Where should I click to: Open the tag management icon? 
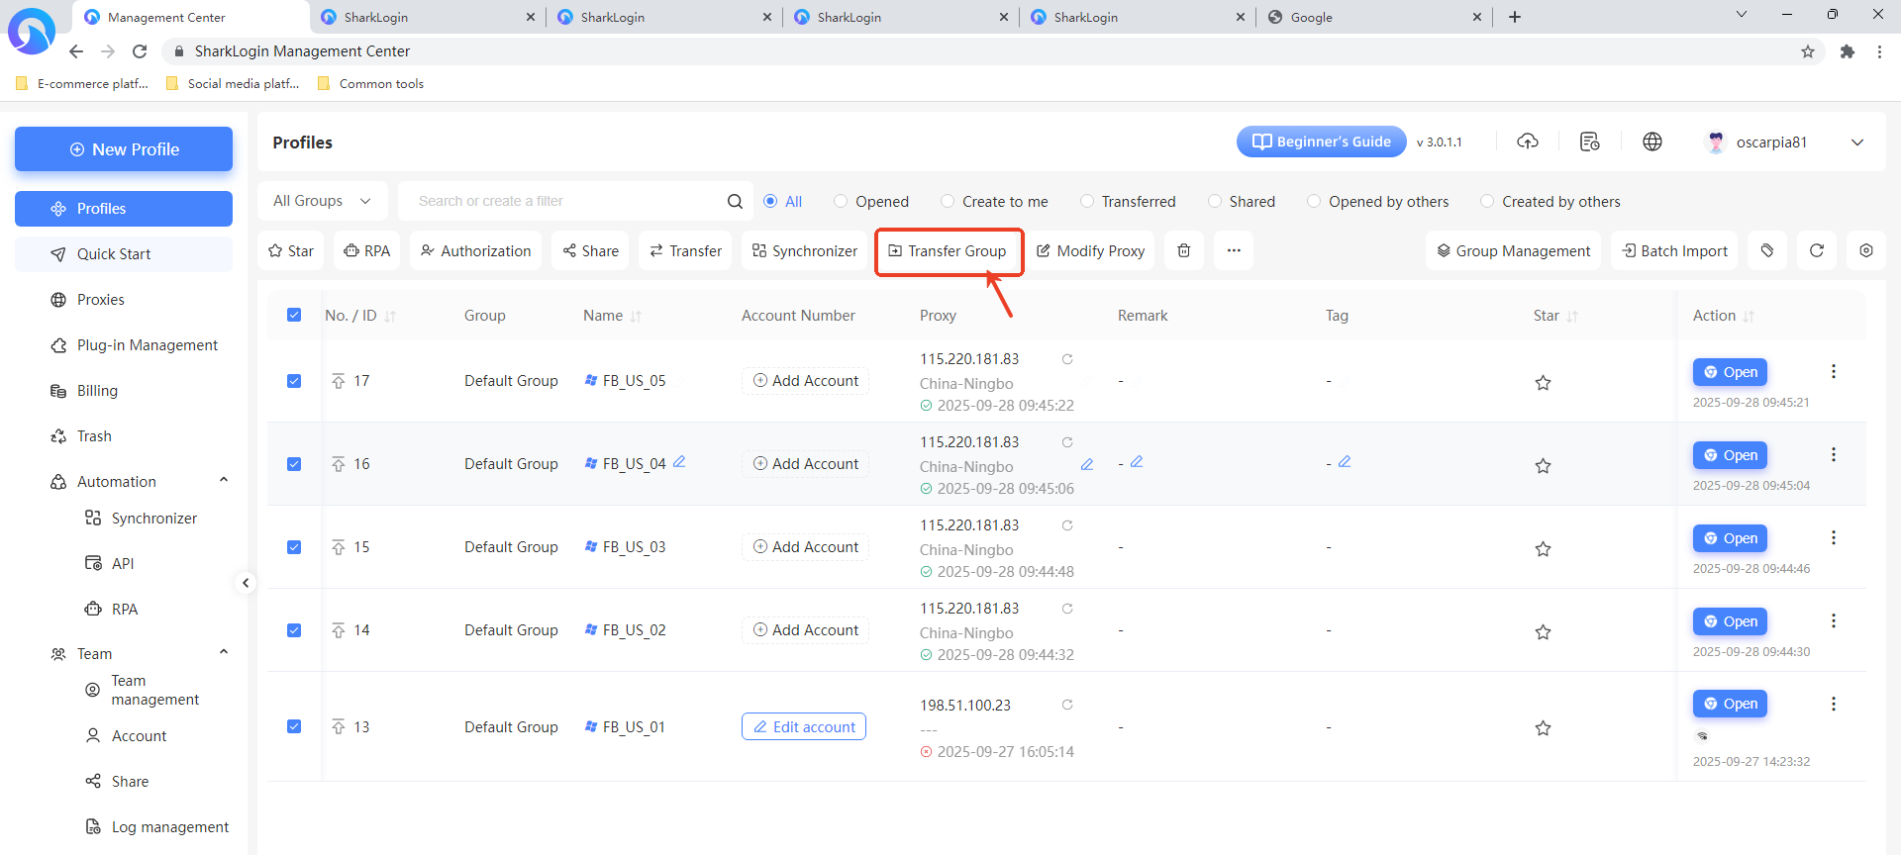click(x=1767, y=251)
